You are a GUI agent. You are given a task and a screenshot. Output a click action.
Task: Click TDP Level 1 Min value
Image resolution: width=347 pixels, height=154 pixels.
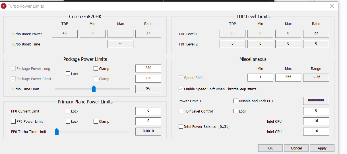260,34
